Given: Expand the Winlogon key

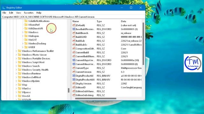Looking at the screenshot, I should click(x=23, y=36).
